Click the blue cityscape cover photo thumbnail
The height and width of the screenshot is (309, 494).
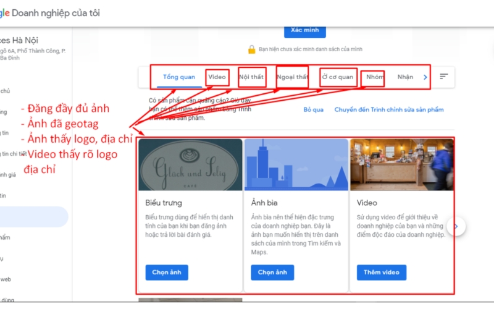pos(296,164)
